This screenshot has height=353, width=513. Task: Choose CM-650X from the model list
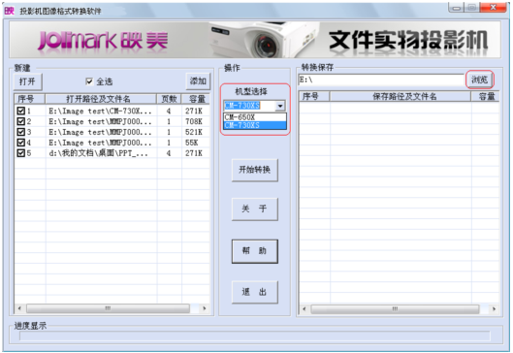tap(255, 117)
